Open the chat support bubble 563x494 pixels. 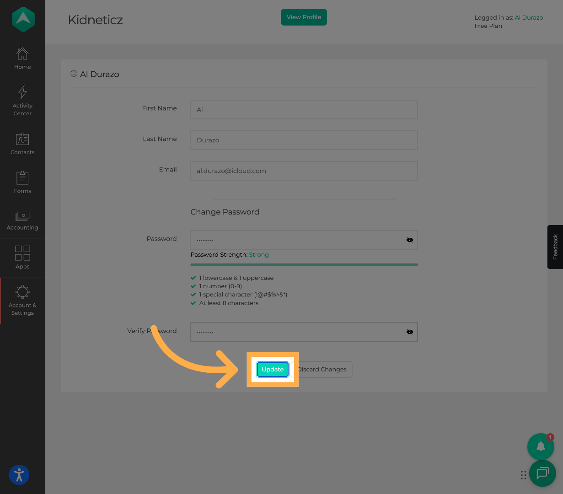click(542, 473)
